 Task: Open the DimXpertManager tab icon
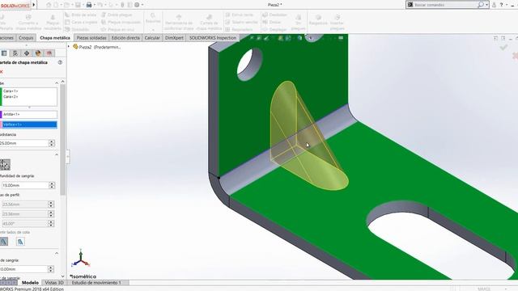(27, 53)
